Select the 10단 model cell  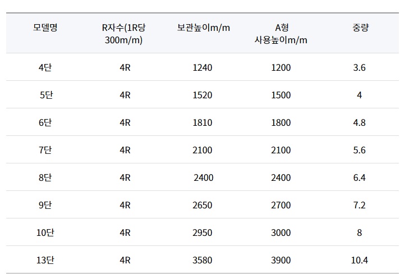45,233
